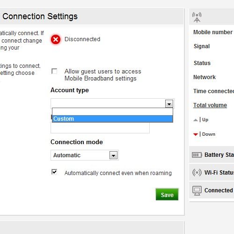The width and height of the screenshot is (234, 234).
Task: Click the Wi-Fi Status signal icon
Action: point(197,173)
